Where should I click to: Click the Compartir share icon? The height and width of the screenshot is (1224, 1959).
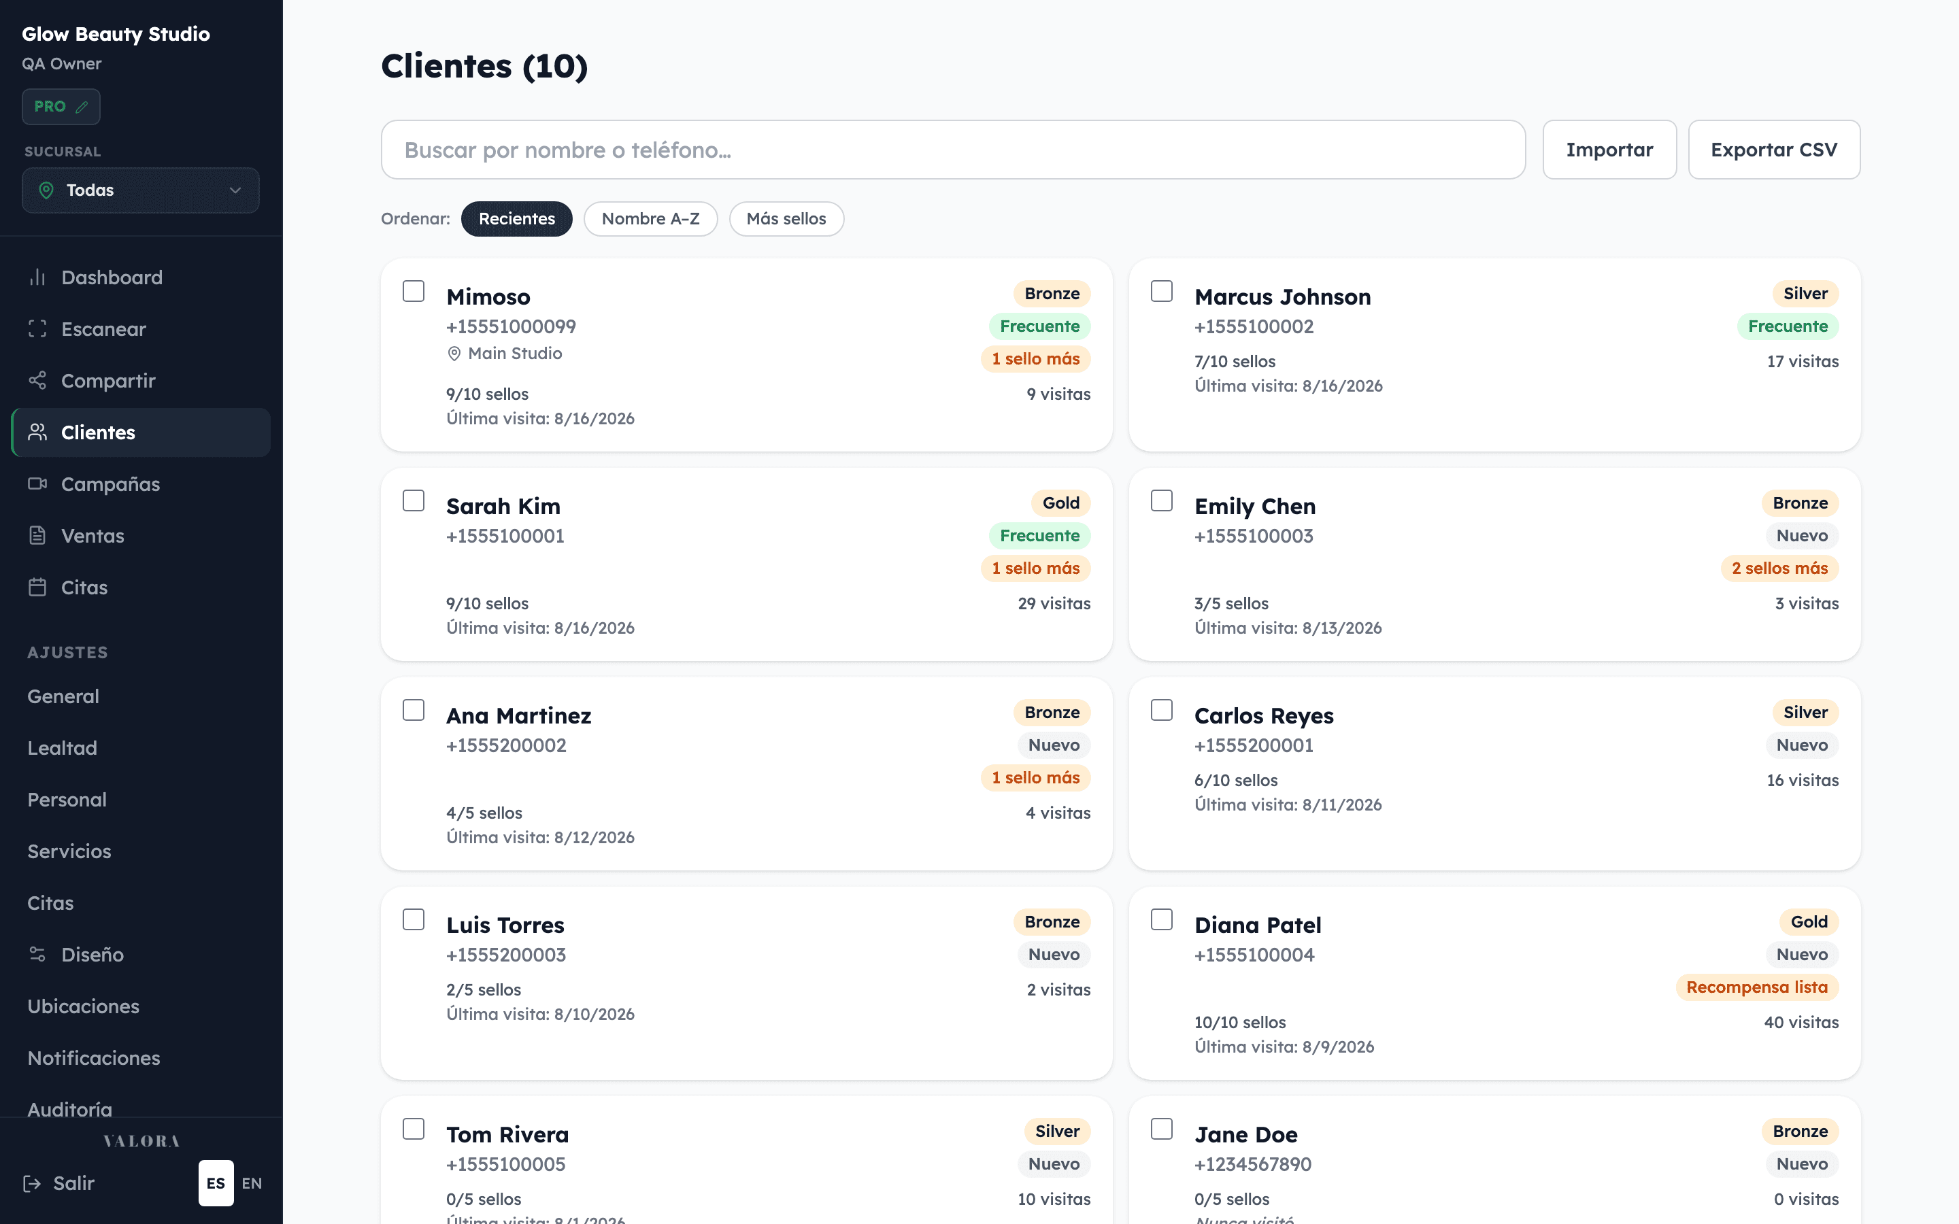[x=37, y=381]
